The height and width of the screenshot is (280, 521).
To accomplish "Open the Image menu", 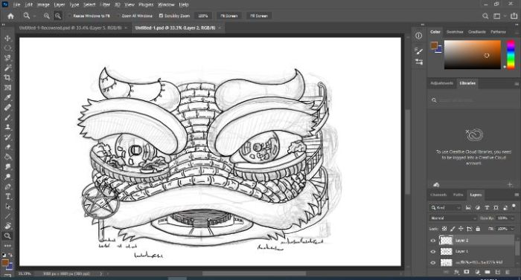I will (x=43, y=4).
